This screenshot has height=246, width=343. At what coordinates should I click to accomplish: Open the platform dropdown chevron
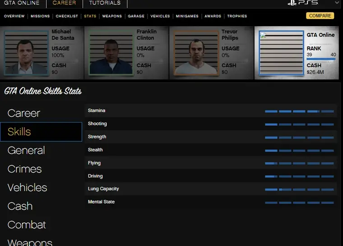pyautogui.click(x=337, y=3)
